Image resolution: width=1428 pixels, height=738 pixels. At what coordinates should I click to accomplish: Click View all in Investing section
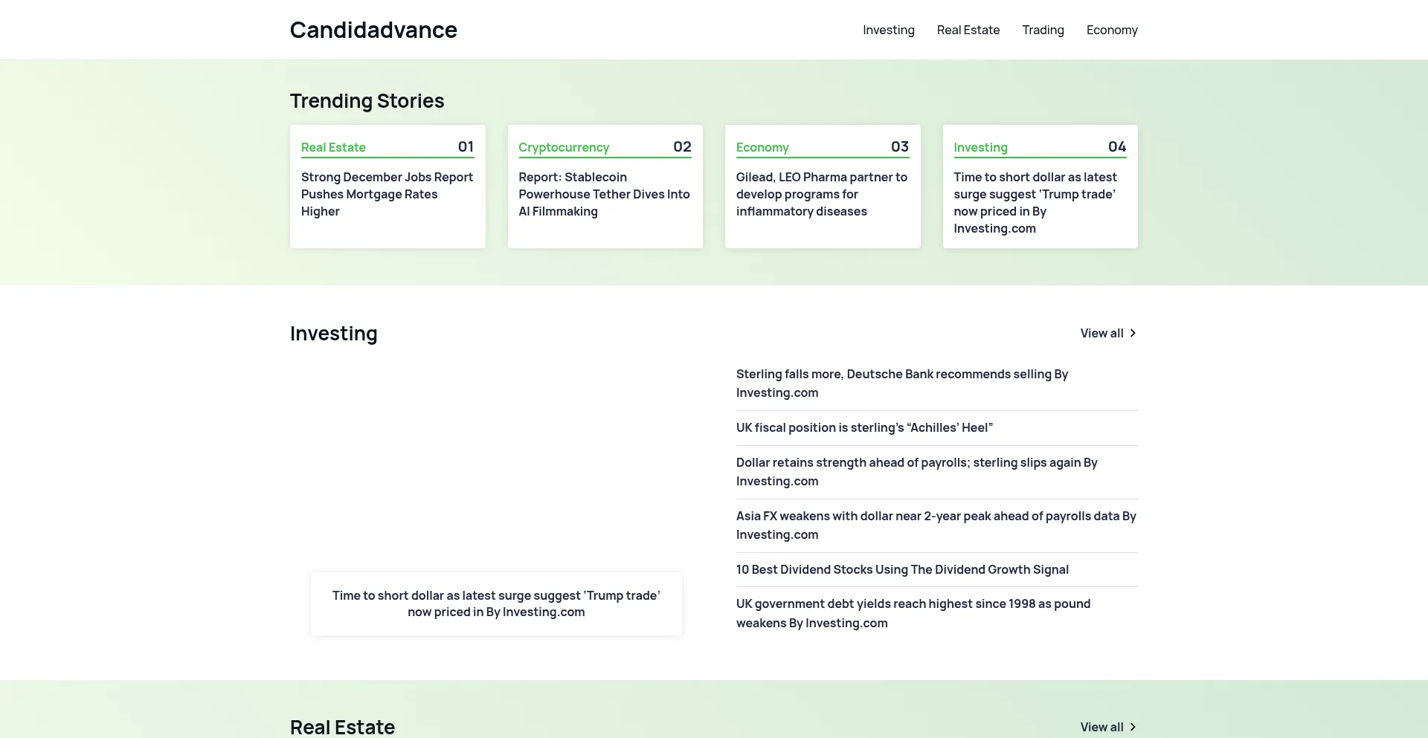(x=1101, y=333)
